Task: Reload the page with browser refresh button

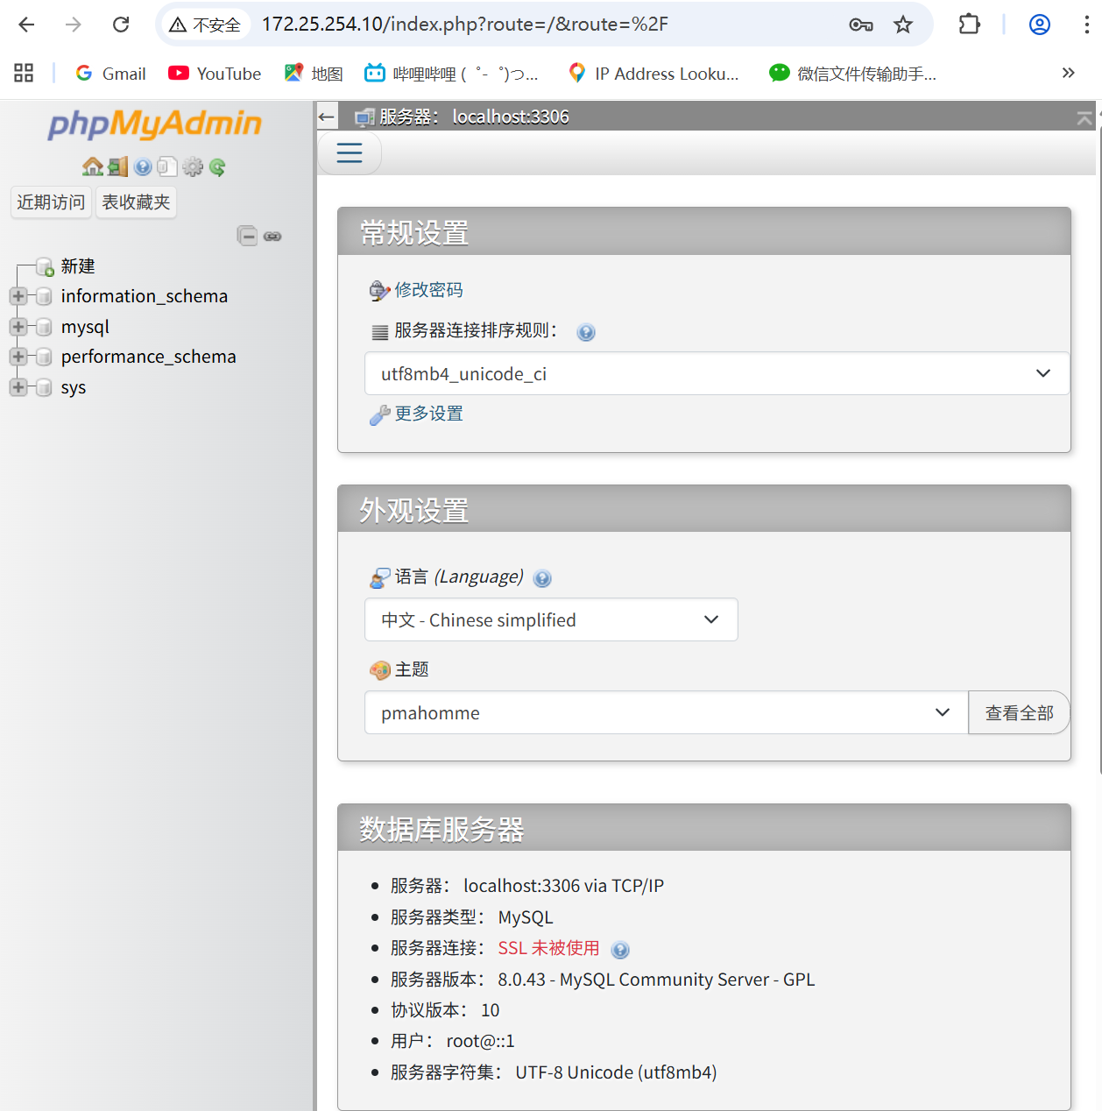Action: [x=121, y=25]
